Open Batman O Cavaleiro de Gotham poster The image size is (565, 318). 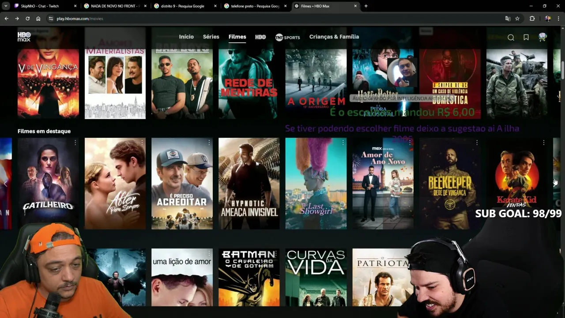pyautogui.click(x=249, y=277)
